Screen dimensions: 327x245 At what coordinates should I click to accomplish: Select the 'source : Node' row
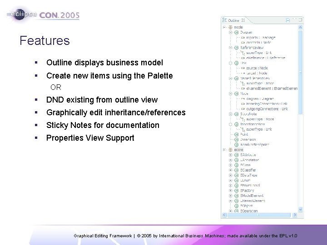(254, 68)
